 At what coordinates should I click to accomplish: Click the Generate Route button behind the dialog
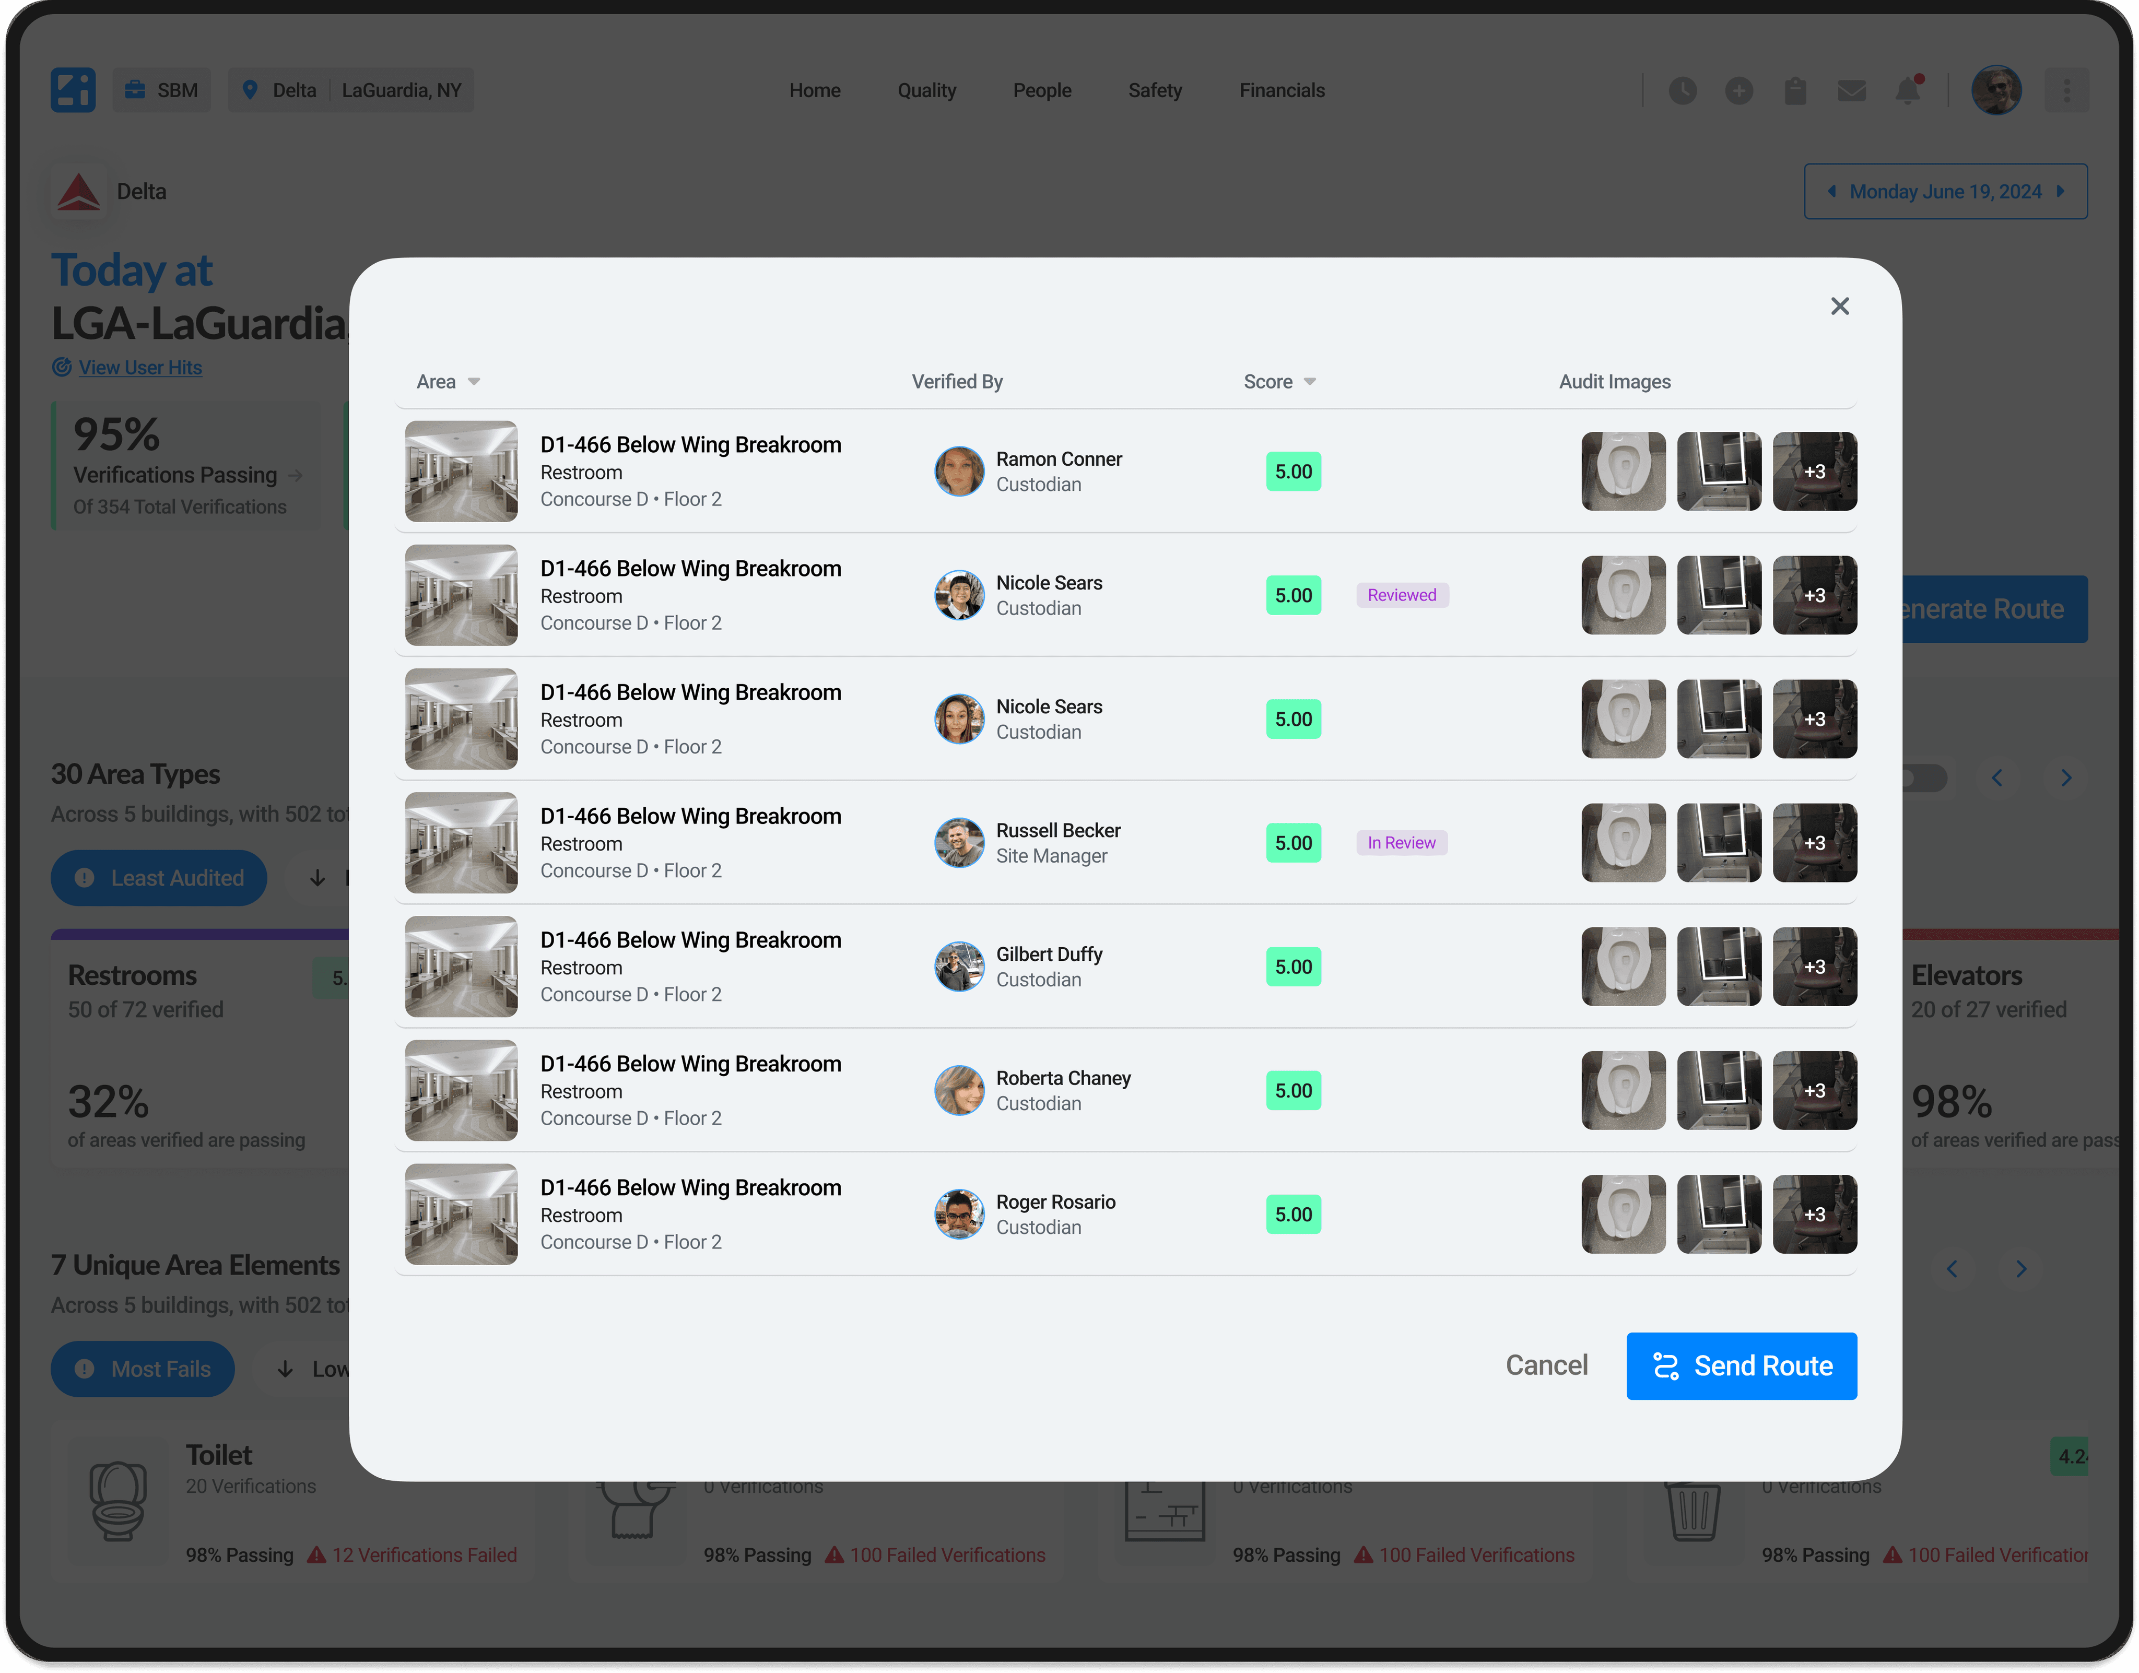1995,609
